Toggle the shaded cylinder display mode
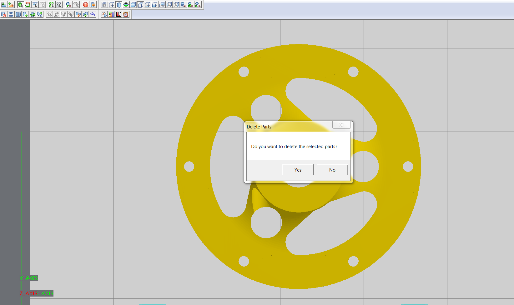The image size is (514, 305). (x=119, y=5)
